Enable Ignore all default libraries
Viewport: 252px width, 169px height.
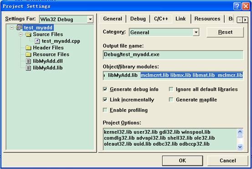171,89
